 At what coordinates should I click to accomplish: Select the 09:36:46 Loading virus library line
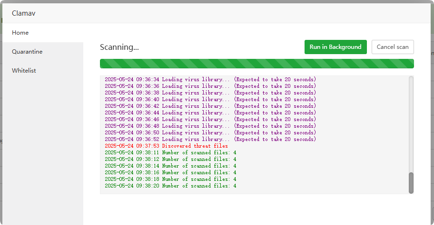210,119
